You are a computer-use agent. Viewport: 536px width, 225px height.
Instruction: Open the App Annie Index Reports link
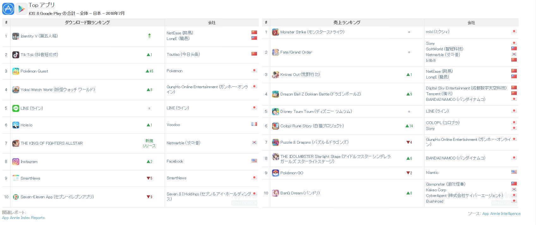point(23,218)
